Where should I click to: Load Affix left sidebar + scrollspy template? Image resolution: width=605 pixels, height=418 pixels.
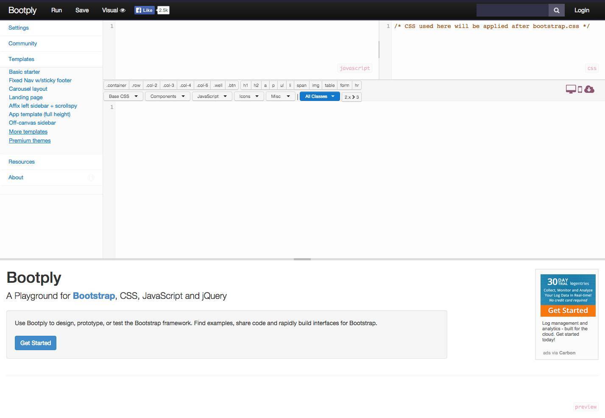click(43, 106)
